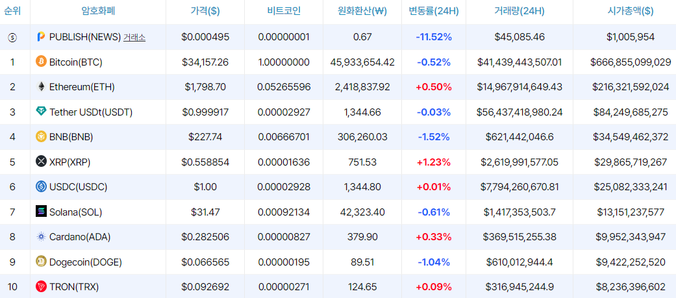Sort by 시가총액($) column header

[631, 11]
